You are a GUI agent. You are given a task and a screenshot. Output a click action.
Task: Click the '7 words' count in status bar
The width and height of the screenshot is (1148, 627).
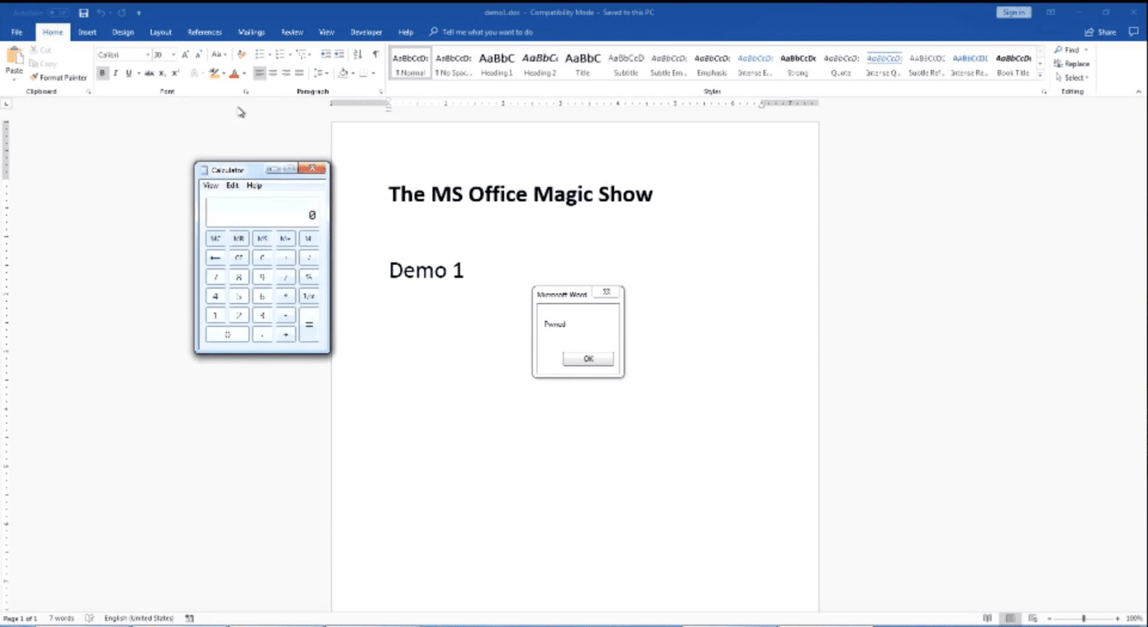61,618
